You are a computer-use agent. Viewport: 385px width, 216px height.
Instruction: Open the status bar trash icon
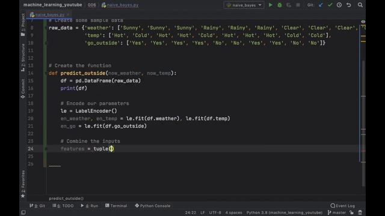(360, 212)
